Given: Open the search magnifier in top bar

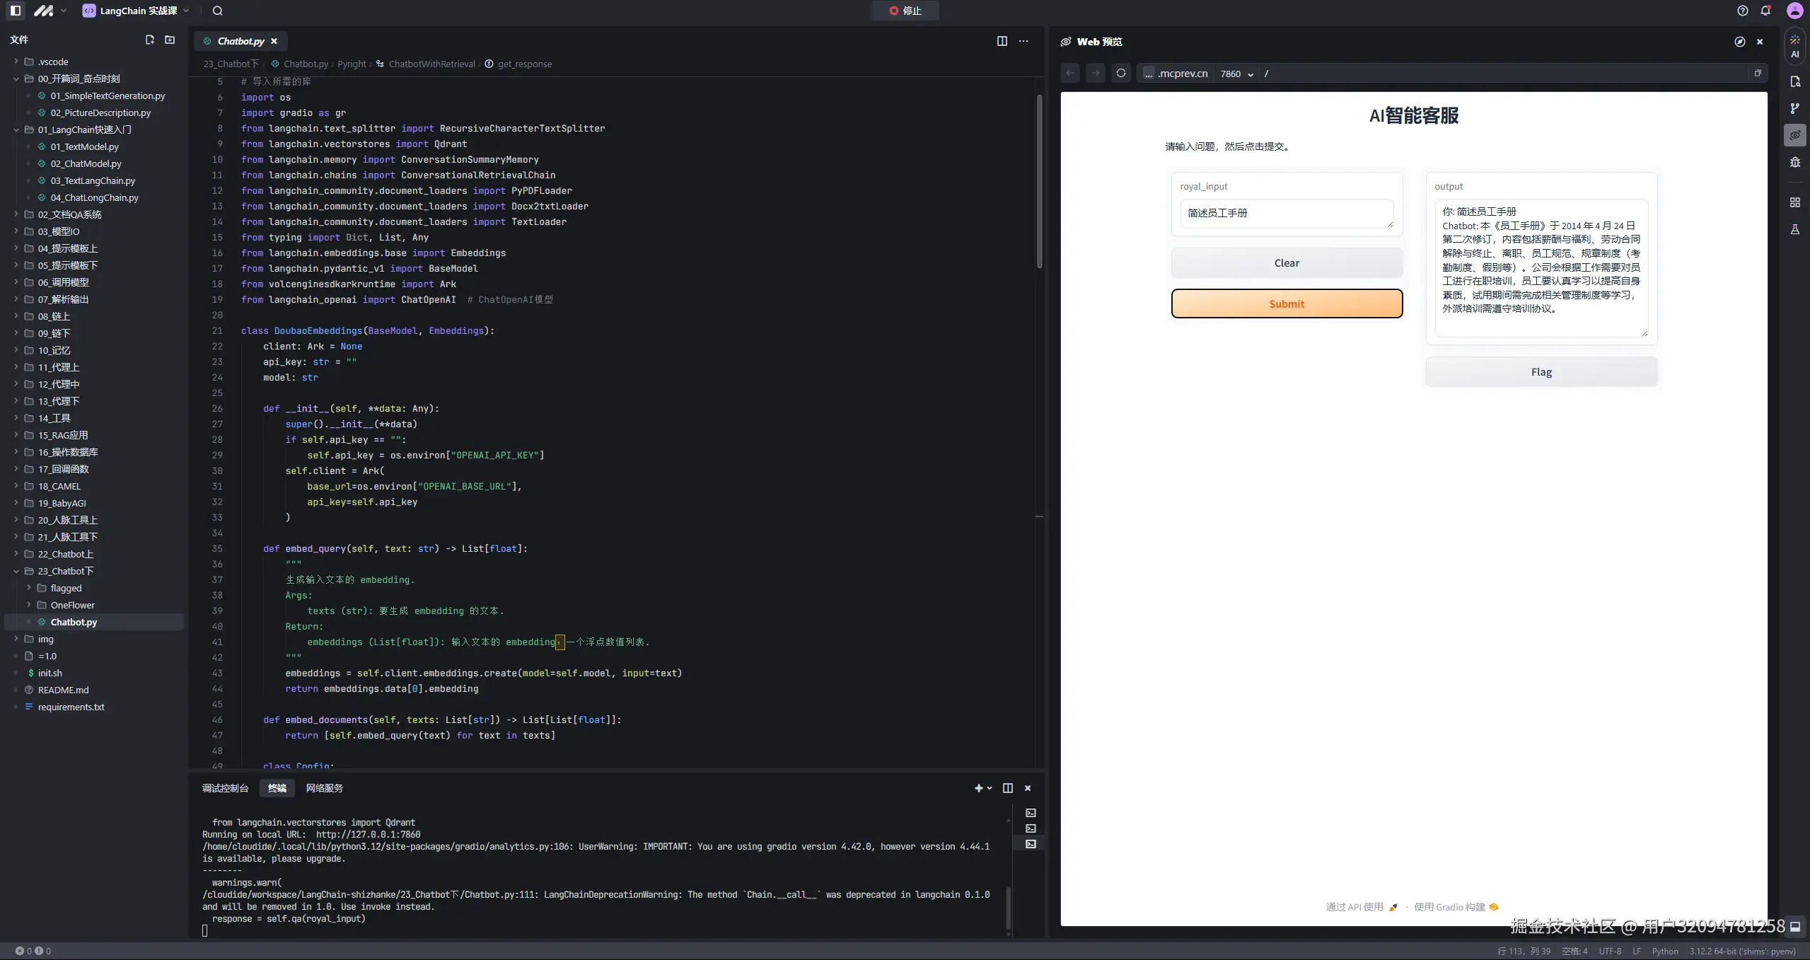Looking at the screenshot, I should (218, 11).
